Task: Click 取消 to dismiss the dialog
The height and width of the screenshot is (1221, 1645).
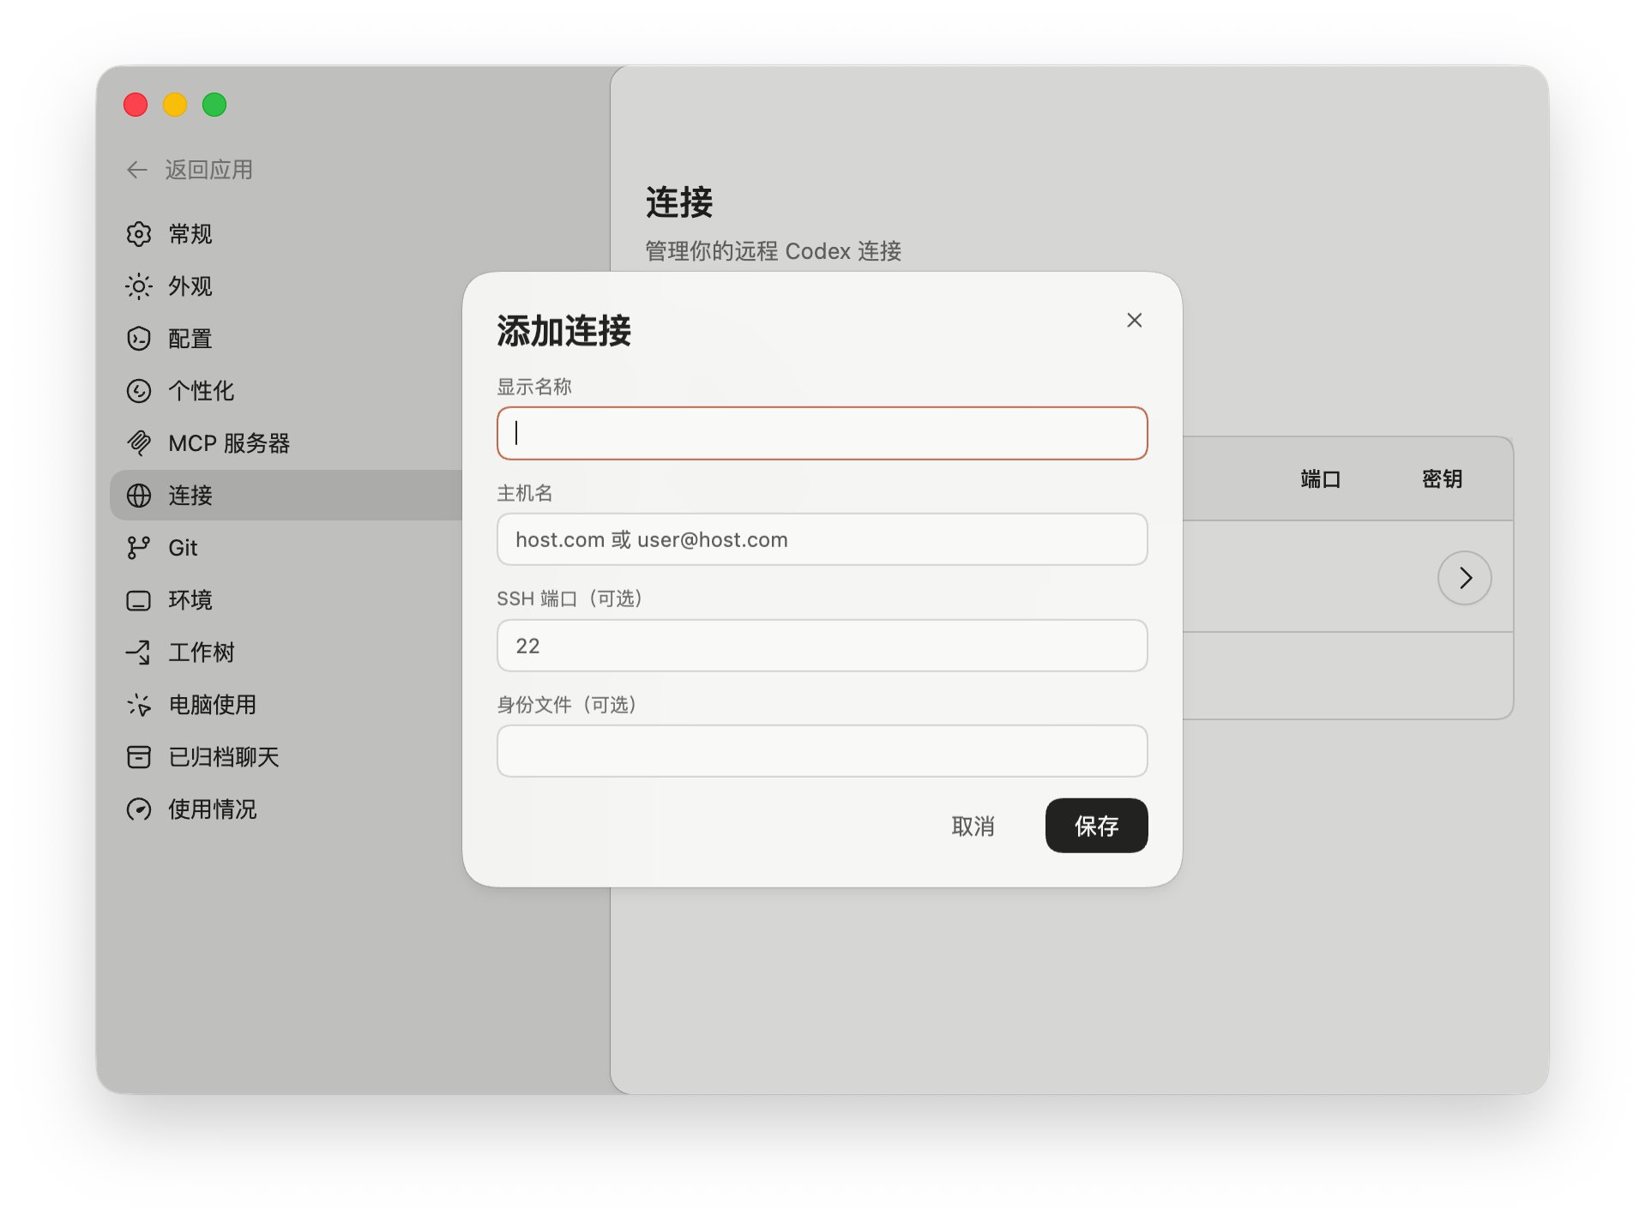Action: pyautogui.click(x=973, y=826)
